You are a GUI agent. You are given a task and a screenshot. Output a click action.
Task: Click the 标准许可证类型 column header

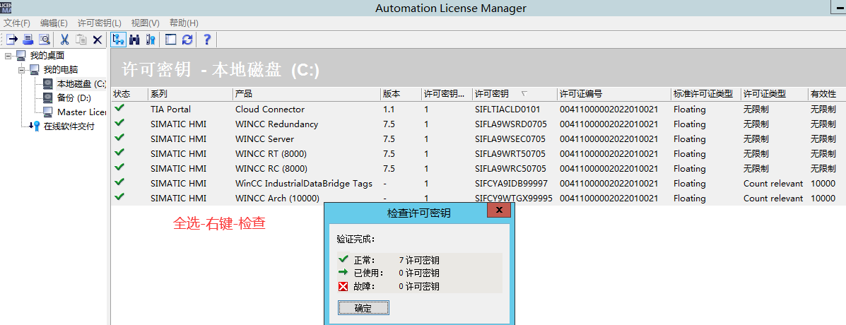point(706,94)
